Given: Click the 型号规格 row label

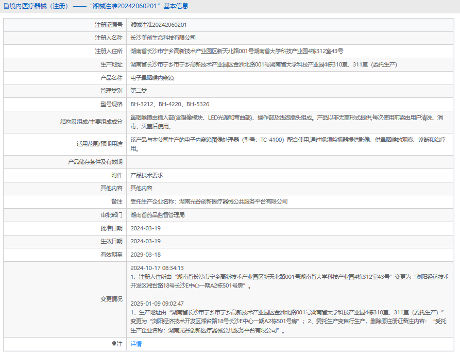Looking at the screenshot, I should click(111, 104).
